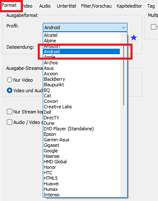Choose Huawei from the profile list
158x201 pixels.
[81, 184]
